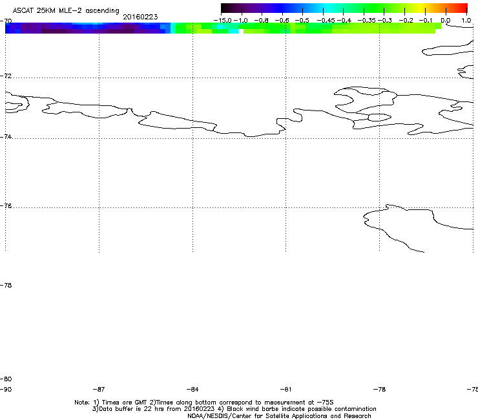Click the red end of the color scale
The width and height of the screenshot is (478, 420).
[x=462, y=8]
